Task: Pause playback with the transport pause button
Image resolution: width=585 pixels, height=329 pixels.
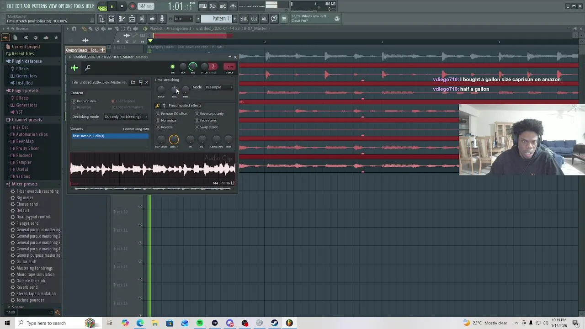Action: tap(112, 6)
